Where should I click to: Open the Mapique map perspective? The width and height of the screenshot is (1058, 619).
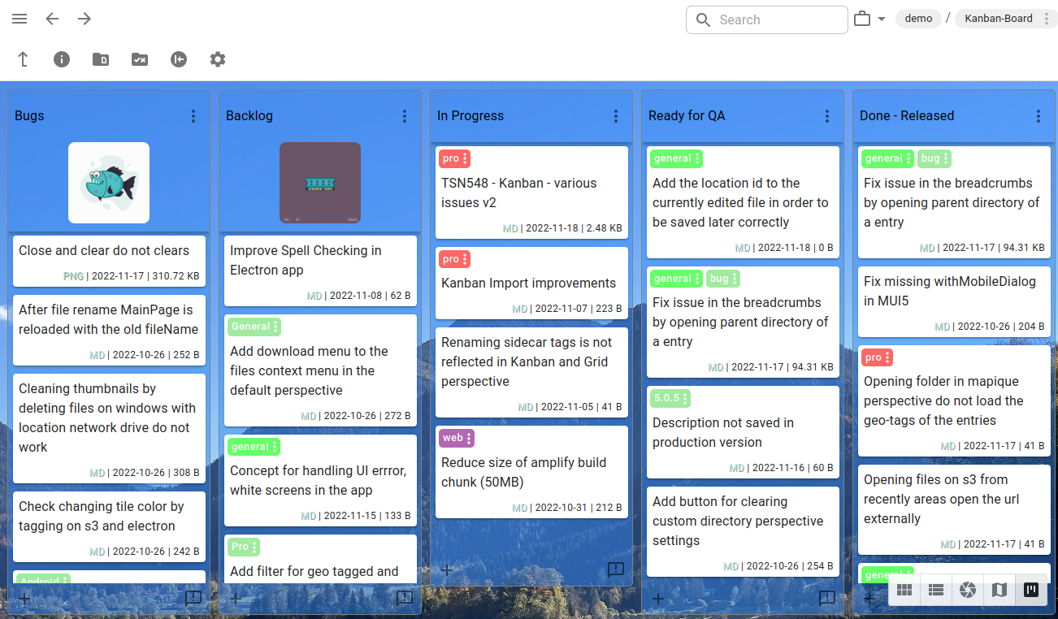coord(999,590)
